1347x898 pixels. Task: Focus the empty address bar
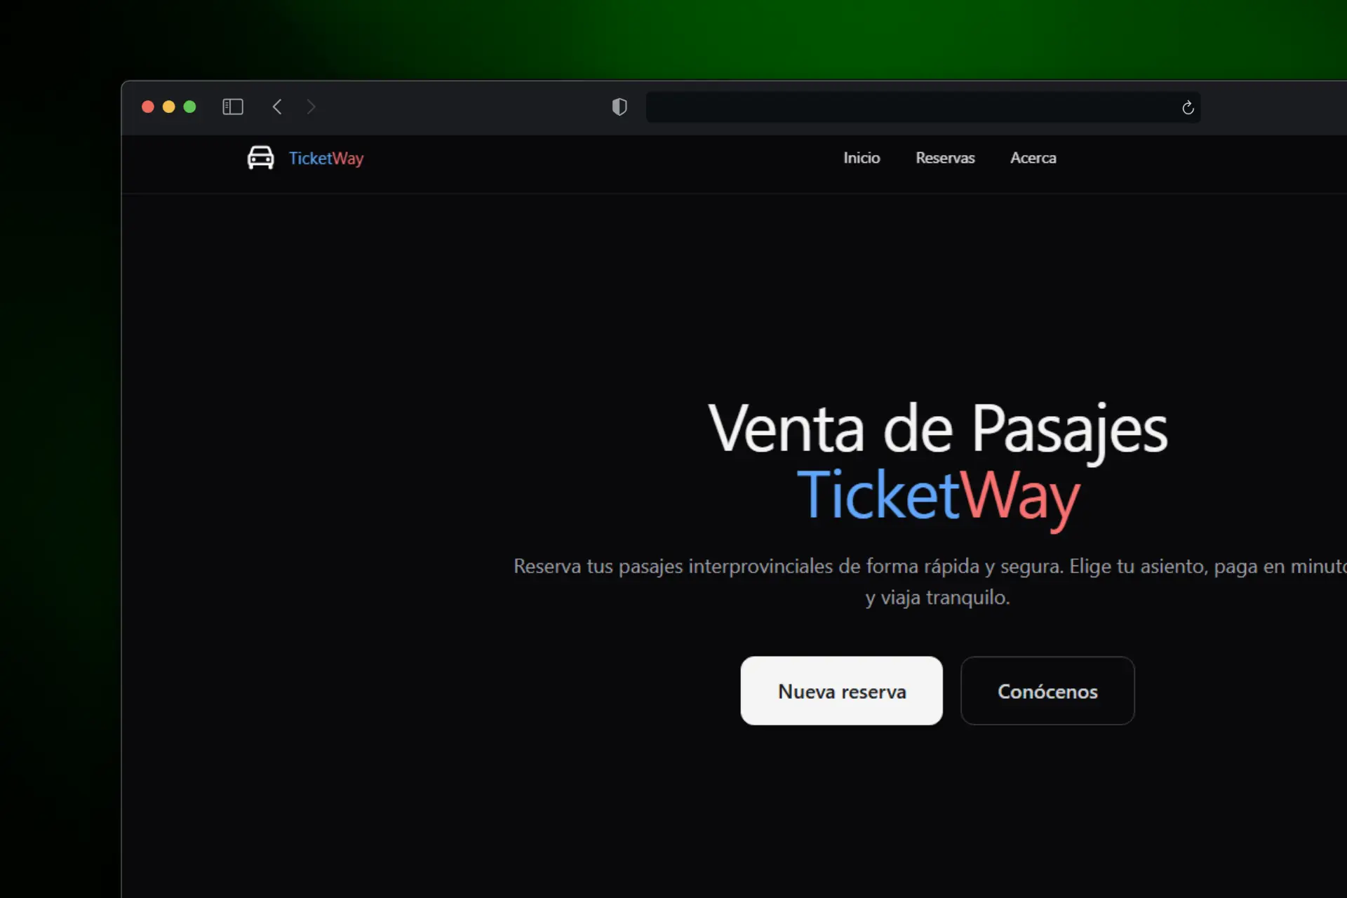(912, 107)
